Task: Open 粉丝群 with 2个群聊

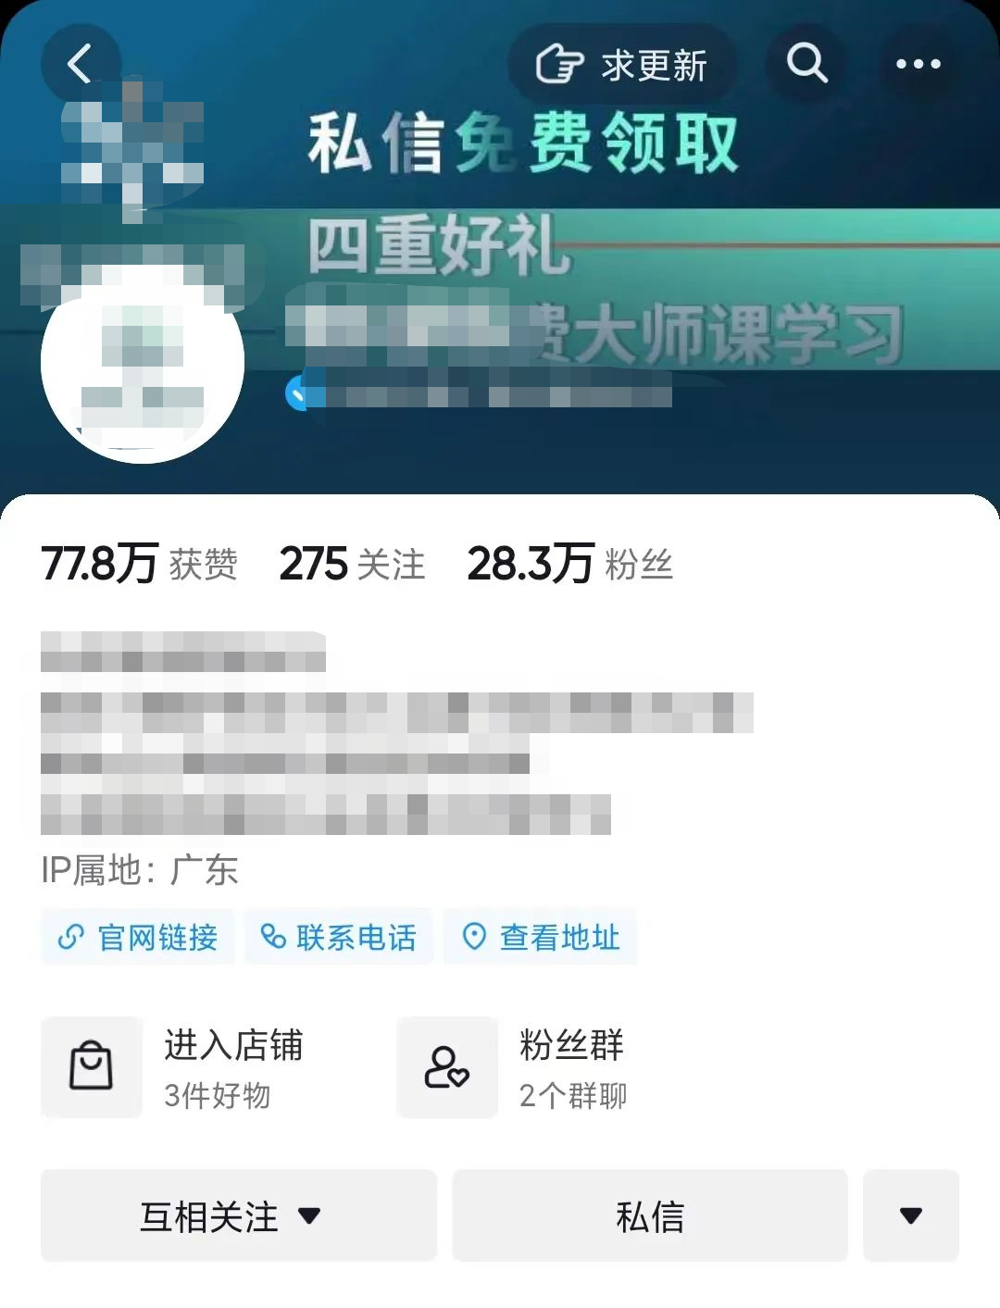Action: [513, 1066]
